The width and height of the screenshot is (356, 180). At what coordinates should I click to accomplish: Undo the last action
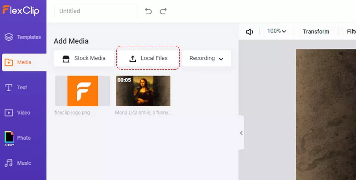(x=148, y=11)
